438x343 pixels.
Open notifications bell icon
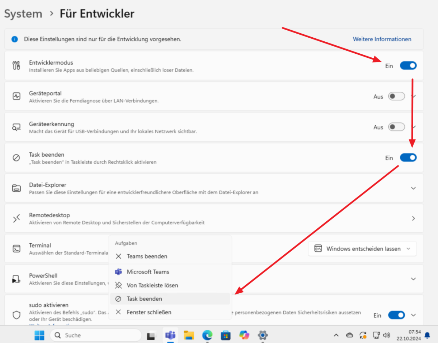427,335
